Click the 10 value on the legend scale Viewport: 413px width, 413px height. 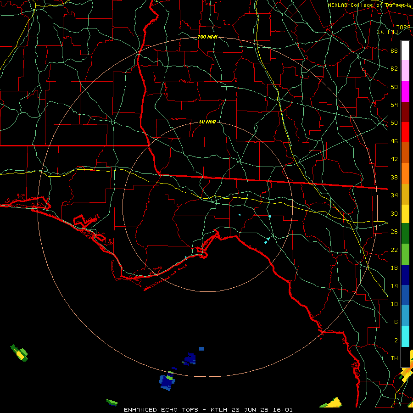click(394, 304)
